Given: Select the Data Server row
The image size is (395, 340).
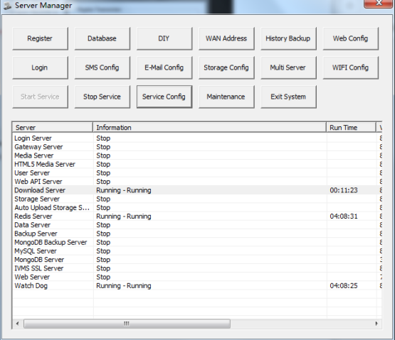Looking at the screenshot, I should coord(197,225).
